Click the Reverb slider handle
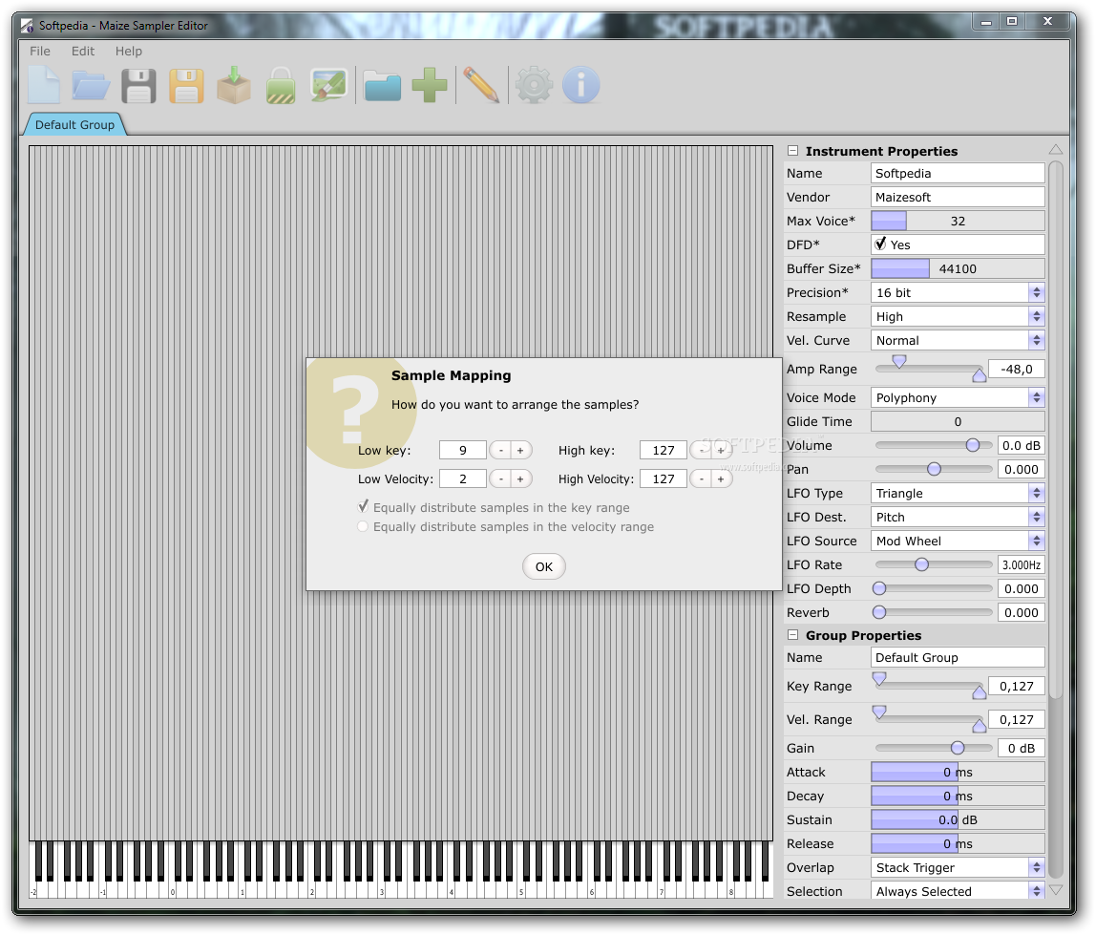 tap(879, 612)
